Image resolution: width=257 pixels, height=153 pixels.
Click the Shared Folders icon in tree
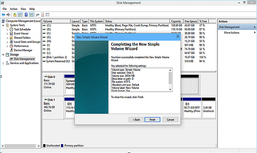pos(11,38)
